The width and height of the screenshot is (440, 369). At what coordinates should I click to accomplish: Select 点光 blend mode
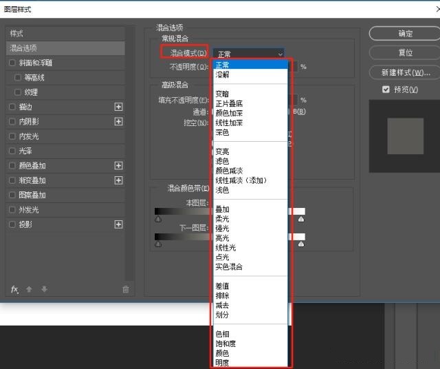pyautogui.click(x=250, y=257)
